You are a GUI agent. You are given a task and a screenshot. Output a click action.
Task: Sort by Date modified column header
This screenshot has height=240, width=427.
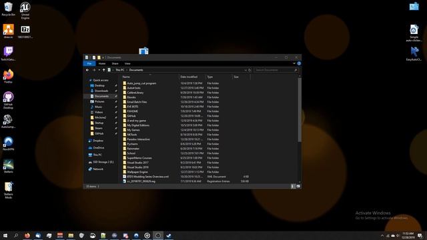point(192,77)
